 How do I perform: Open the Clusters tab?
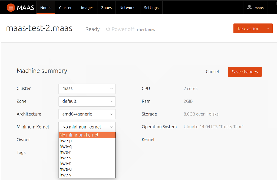(x=66, y=8)
